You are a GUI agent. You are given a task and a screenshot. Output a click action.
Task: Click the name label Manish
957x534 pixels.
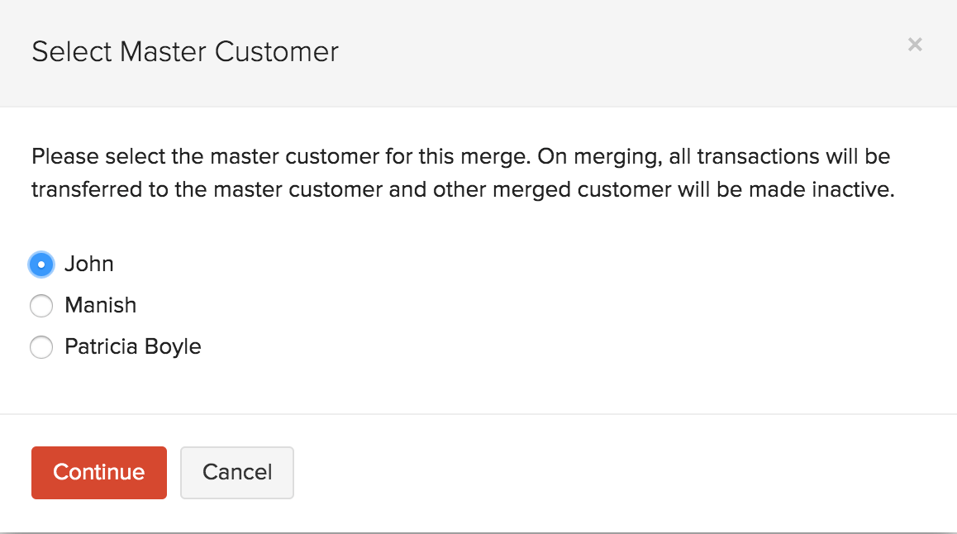[101, 305]
